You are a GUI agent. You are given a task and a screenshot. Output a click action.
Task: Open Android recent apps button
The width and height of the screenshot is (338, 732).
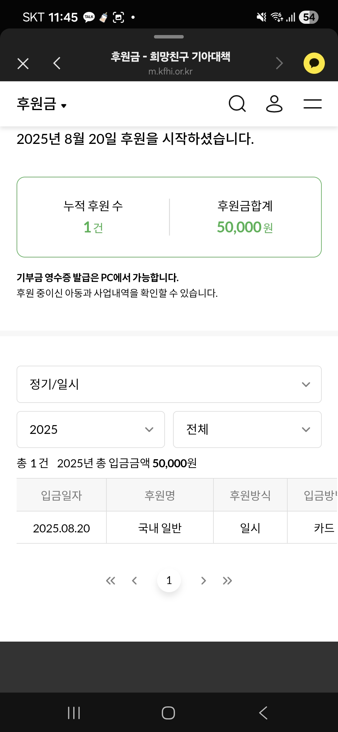[74, 713]
